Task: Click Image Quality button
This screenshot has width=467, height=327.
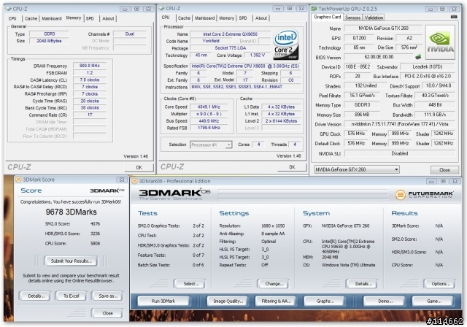Action: 228,301
